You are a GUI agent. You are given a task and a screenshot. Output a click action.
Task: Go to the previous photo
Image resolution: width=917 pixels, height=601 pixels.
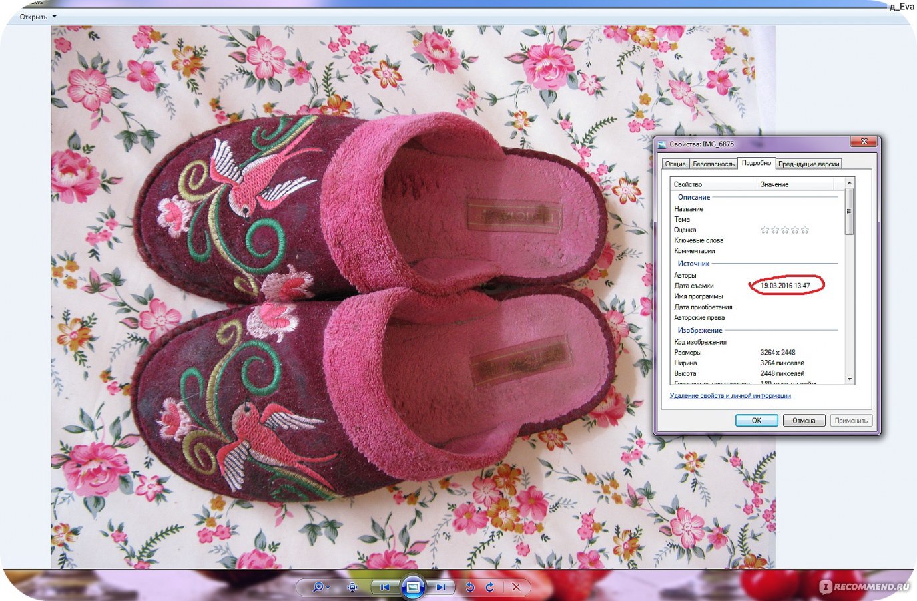point(385,587)
